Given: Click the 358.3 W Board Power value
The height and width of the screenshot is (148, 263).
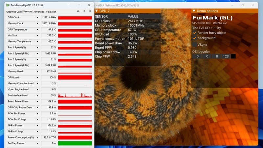Looking at the screenshot, I should 49,101.
